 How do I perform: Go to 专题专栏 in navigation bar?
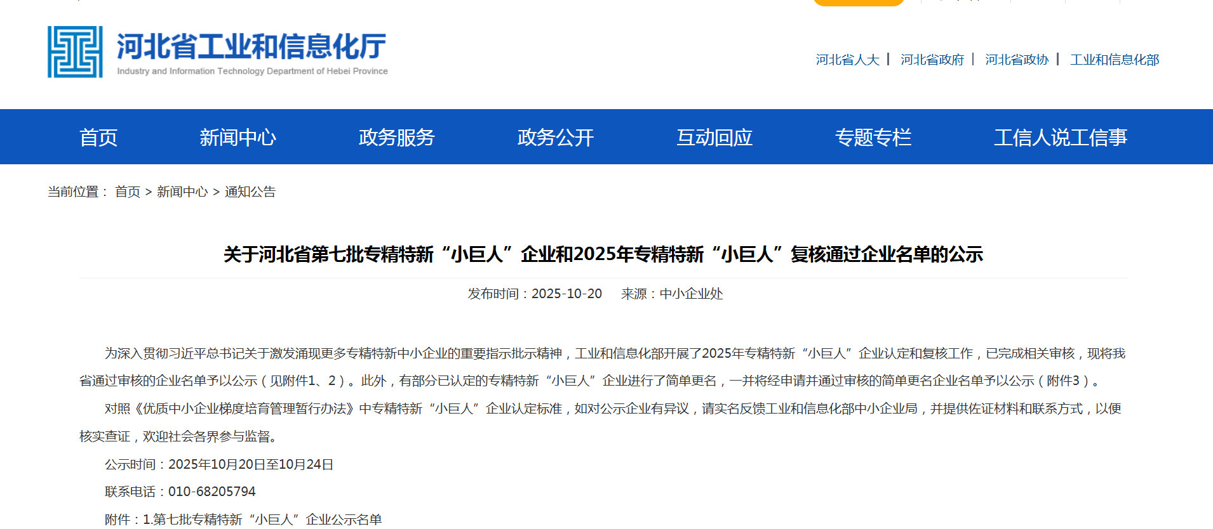(x=873, y=137)
